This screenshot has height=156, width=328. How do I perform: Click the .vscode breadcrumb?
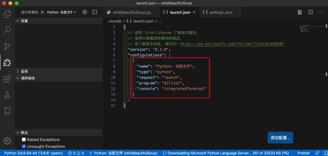(115, 21)
